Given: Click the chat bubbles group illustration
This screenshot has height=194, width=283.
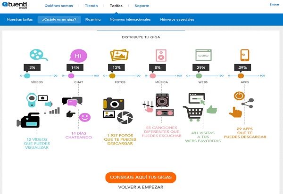Looking at the screenshot, I should click(72, 101).
